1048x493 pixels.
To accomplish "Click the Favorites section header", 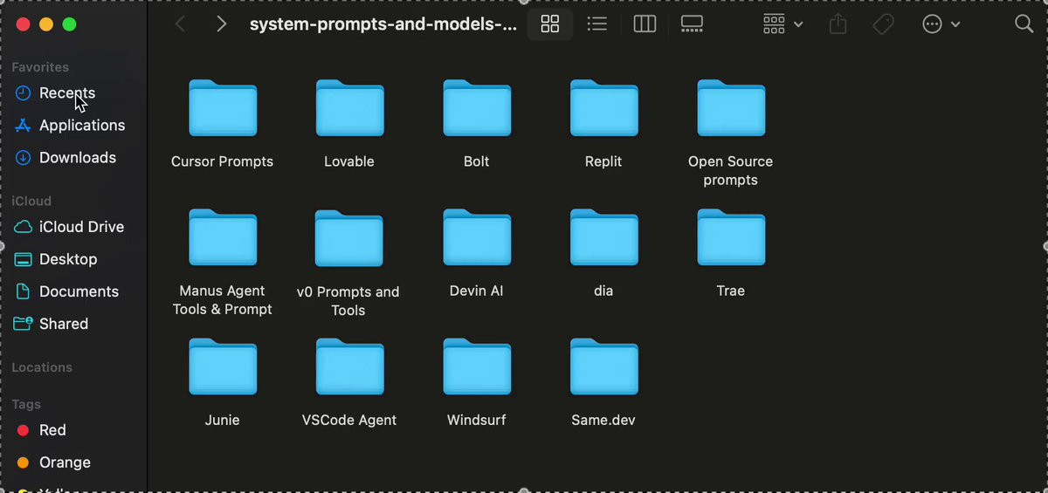I will tap(40, 67).
